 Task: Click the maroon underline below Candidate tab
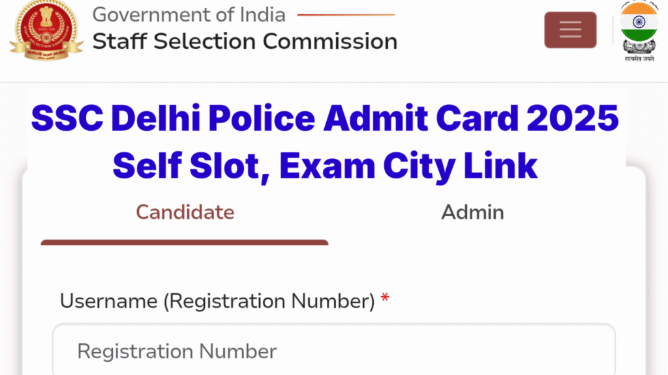tap(185, 242)
